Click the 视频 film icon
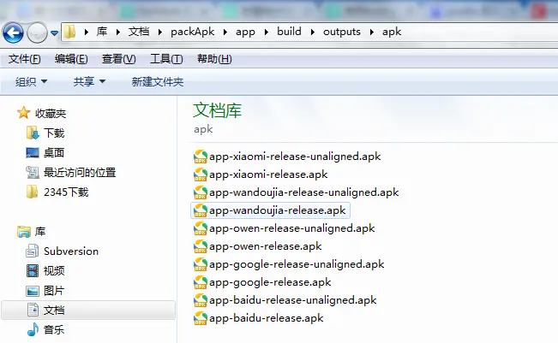558x343 pixels. click(x=33, y=271)
